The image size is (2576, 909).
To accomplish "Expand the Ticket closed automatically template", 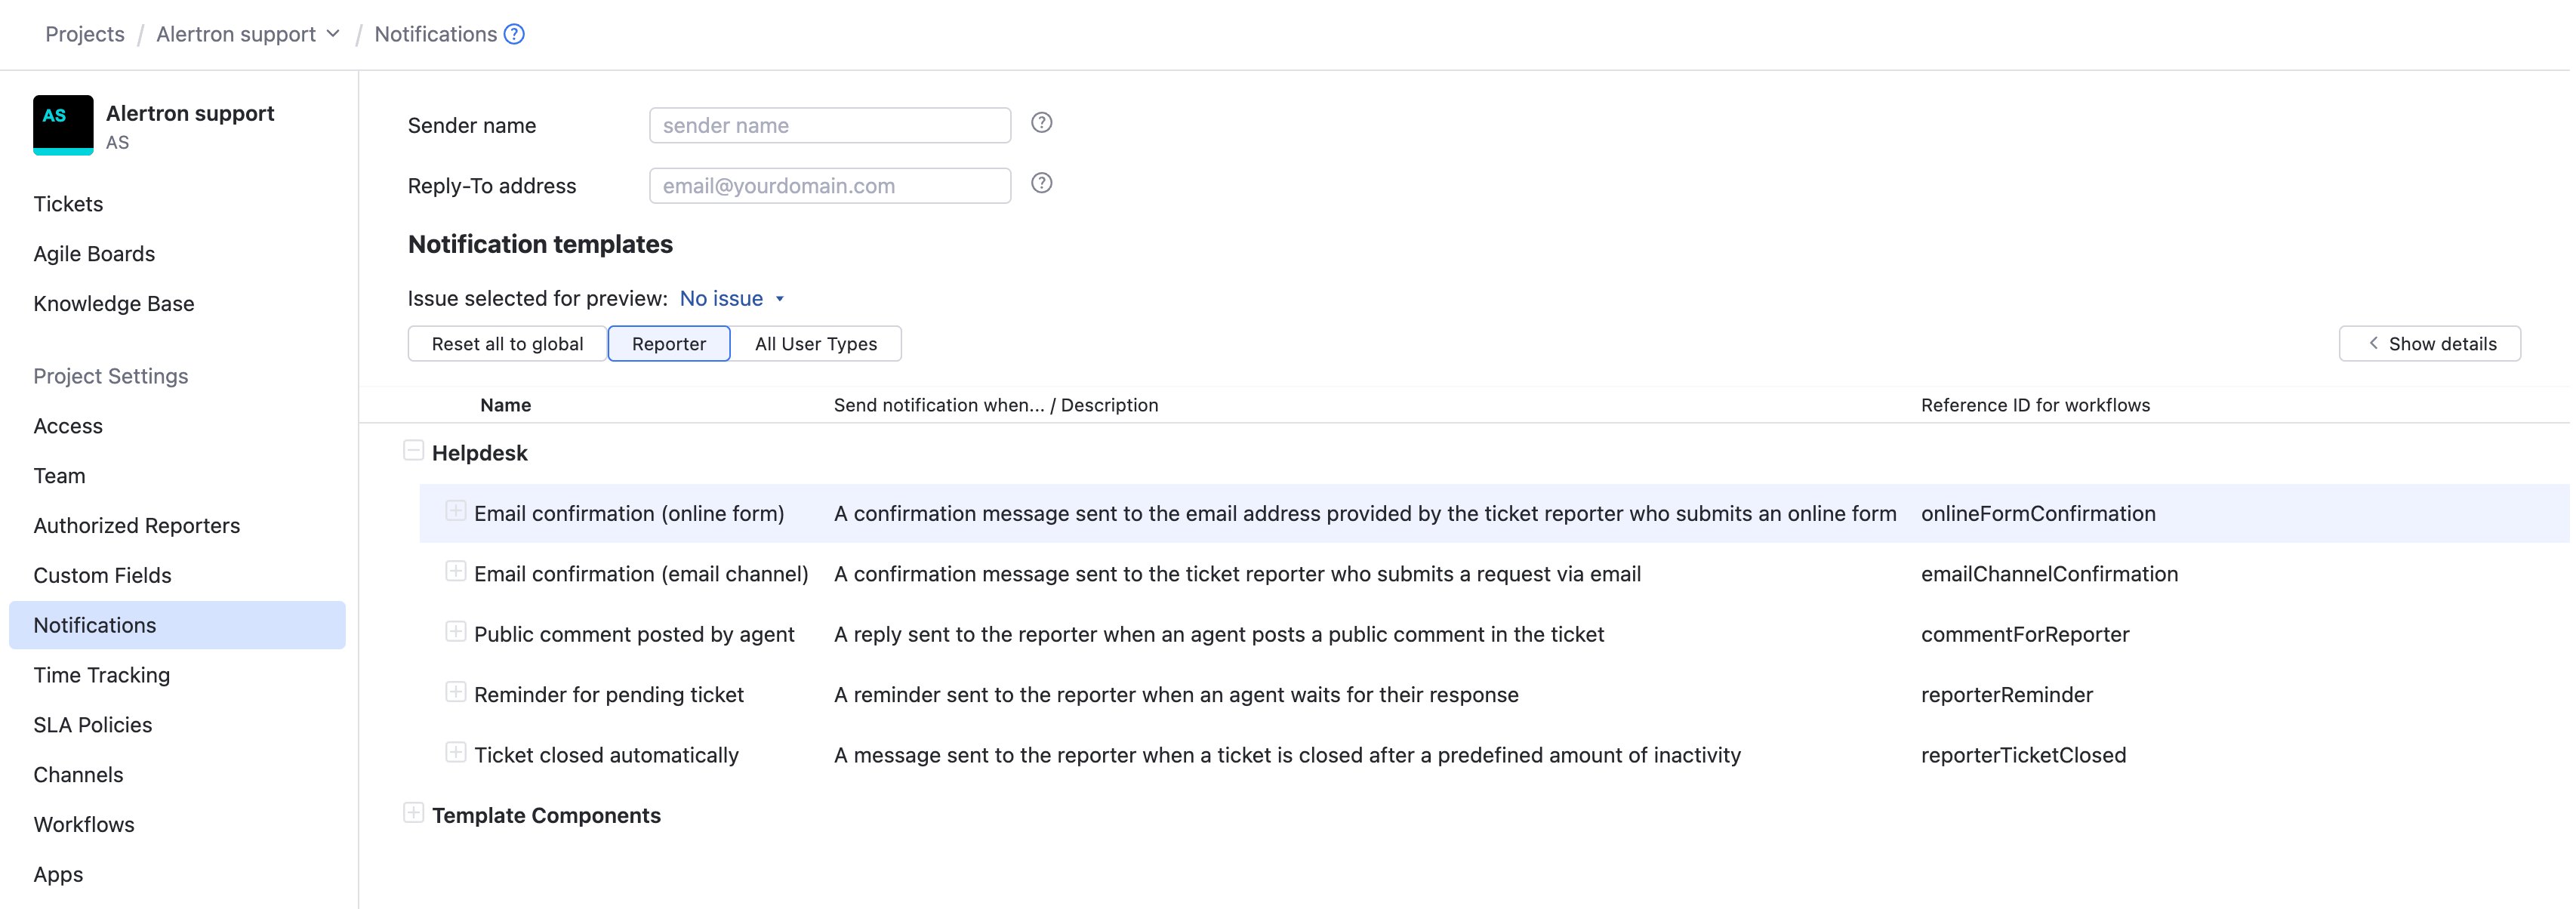I will [x=456, y=752].
